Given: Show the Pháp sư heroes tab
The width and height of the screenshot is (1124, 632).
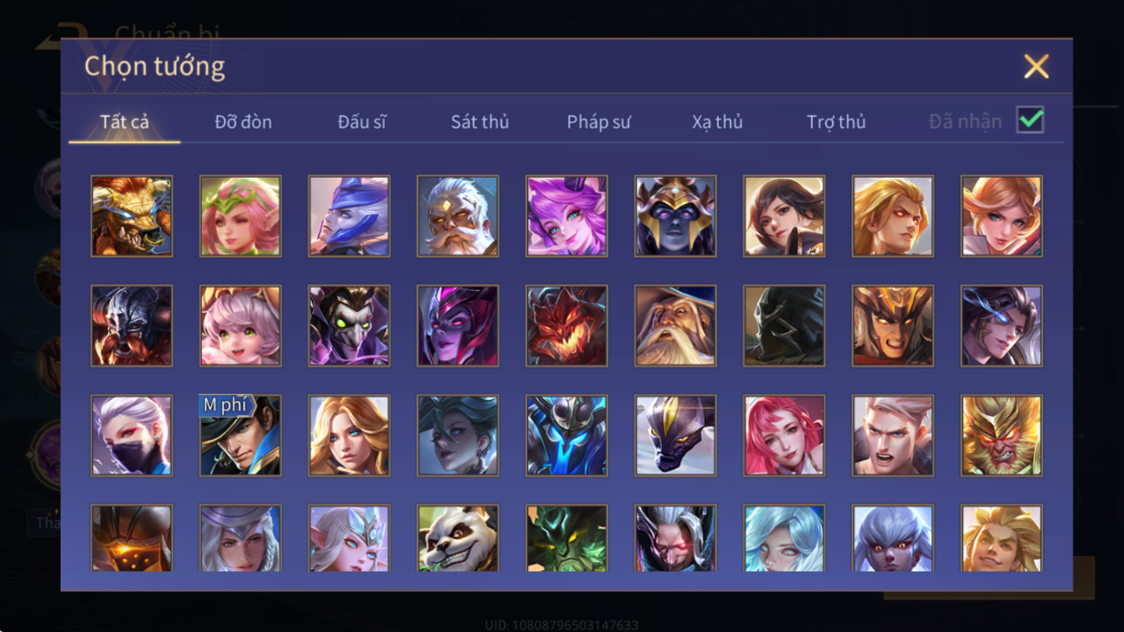Looking at the screenshot, I should point(599,122).
